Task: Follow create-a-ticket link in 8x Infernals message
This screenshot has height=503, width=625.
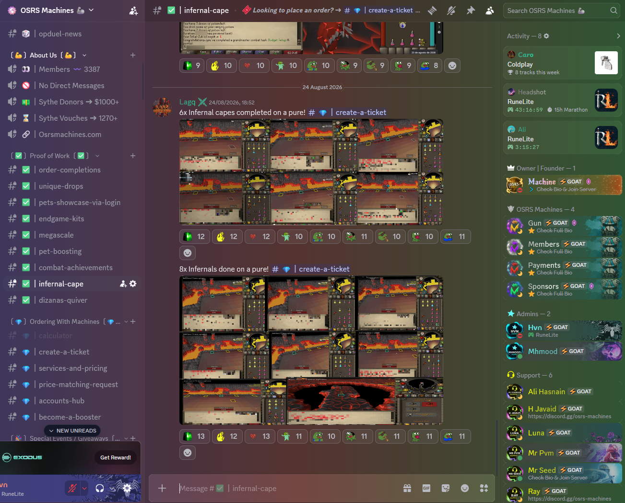Action: click(x=311, y=269)
